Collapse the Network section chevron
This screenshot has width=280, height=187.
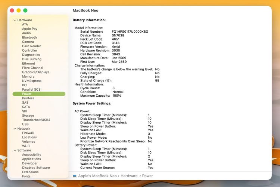tap(15, 129)
